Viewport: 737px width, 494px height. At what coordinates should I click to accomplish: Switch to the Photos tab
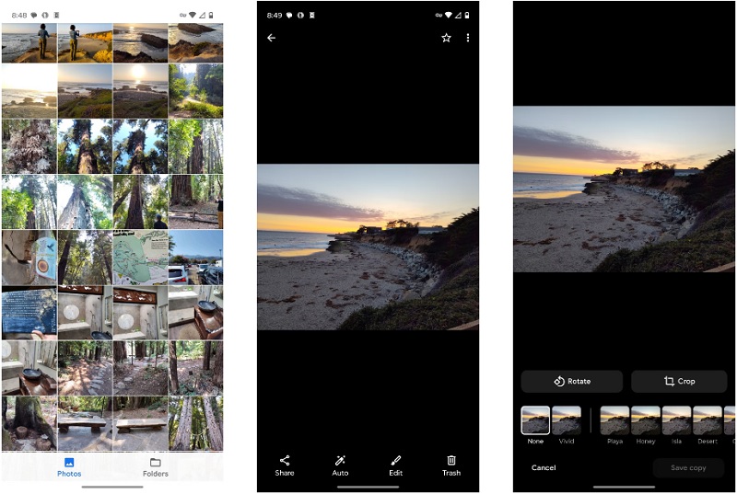coord(69,467)
